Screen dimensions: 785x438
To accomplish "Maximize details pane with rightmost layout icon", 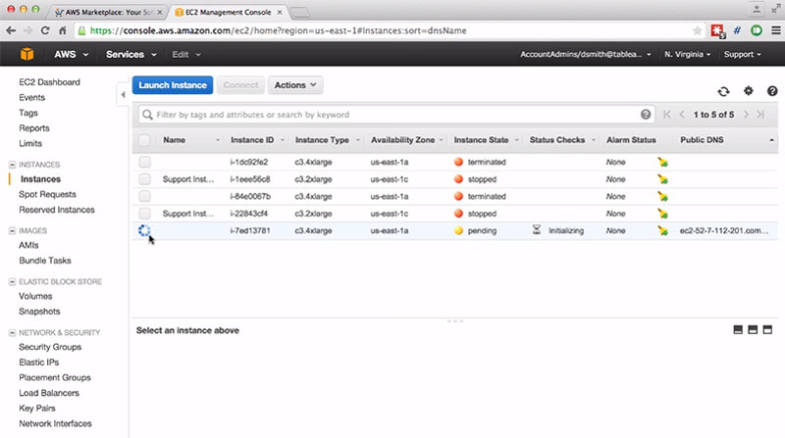I will coord(769,330).
